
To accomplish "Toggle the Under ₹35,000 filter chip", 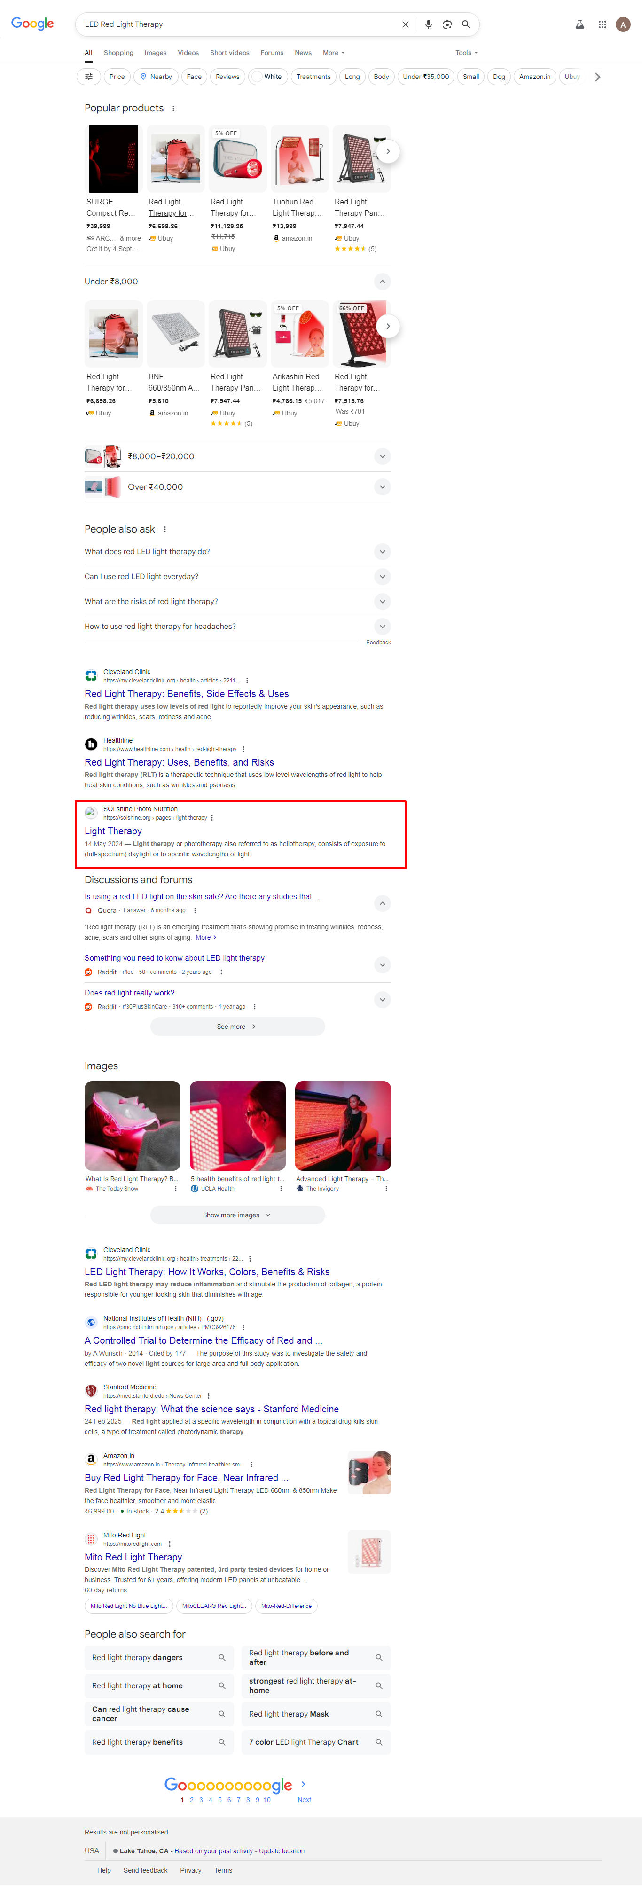I will click(426, 76).
